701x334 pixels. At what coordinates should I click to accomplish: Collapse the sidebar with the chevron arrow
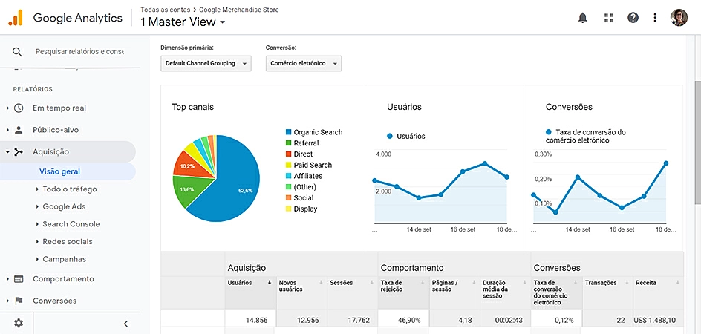point(125,323)
